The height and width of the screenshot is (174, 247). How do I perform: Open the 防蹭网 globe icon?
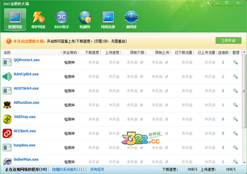pos(85,20)
